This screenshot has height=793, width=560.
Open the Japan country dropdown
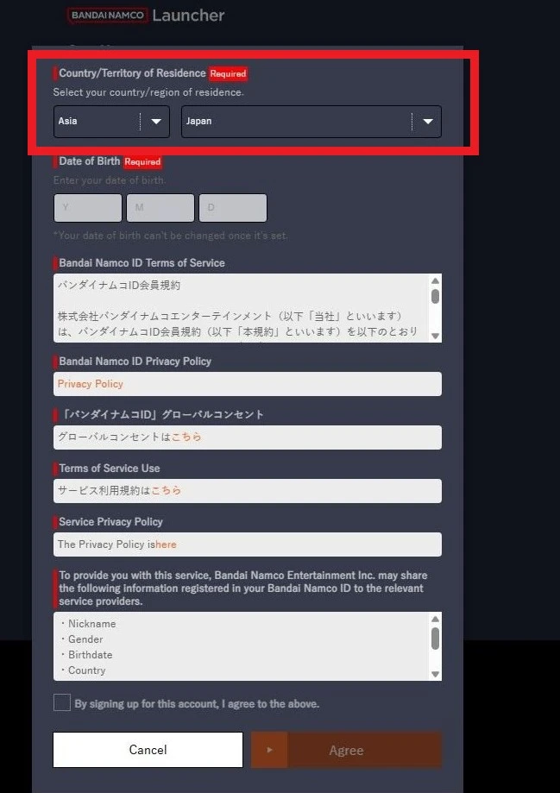(311, 122)
